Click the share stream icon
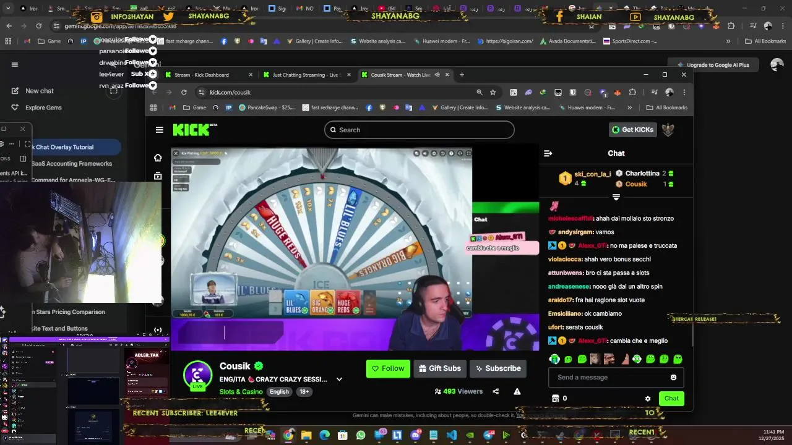This screenshot has width=792, height=445. click(496, 391)
